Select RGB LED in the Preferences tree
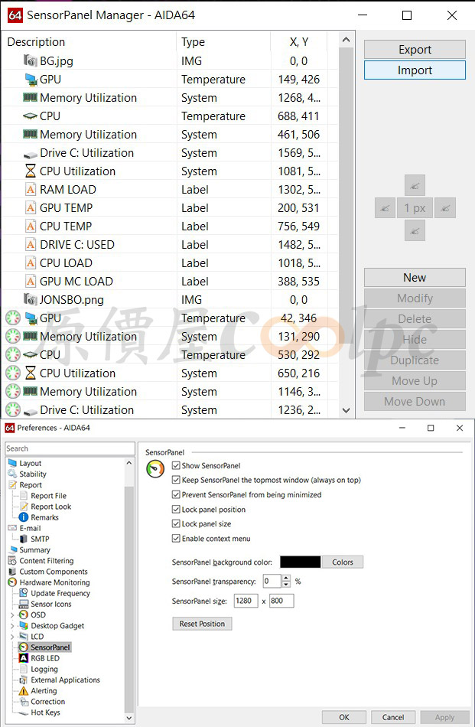 [x=45, y=658]
